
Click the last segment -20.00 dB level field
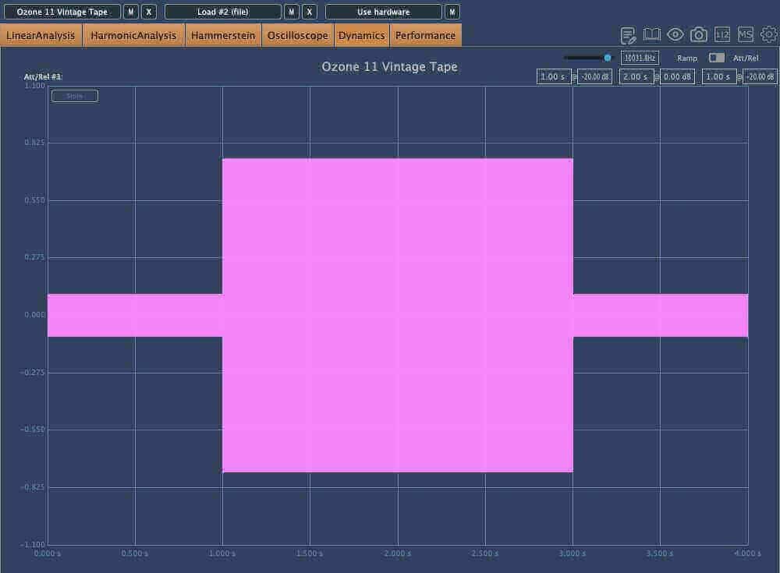pos(760,77)
